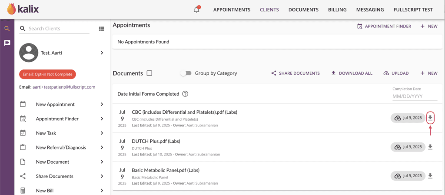Click the purple sidebar search icon
The height and width of the screenshot is (195, 445).
7,29
